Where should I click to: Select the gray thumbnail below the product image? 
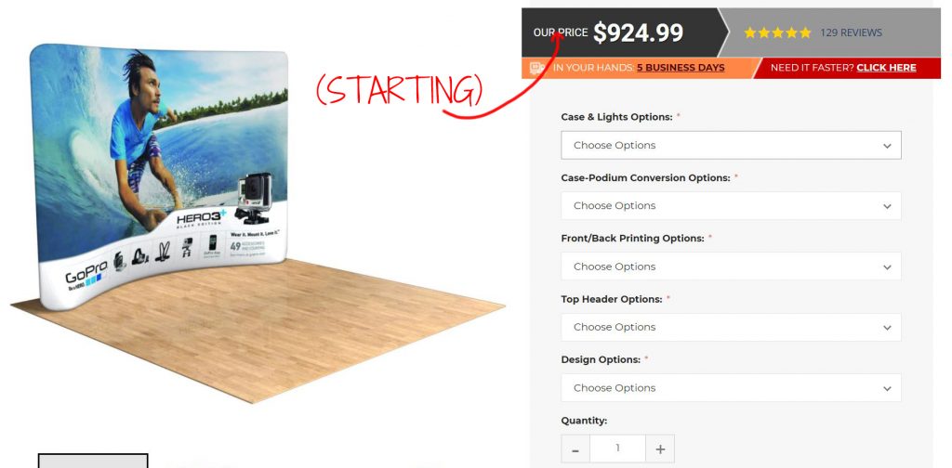[x=93, y=461]
